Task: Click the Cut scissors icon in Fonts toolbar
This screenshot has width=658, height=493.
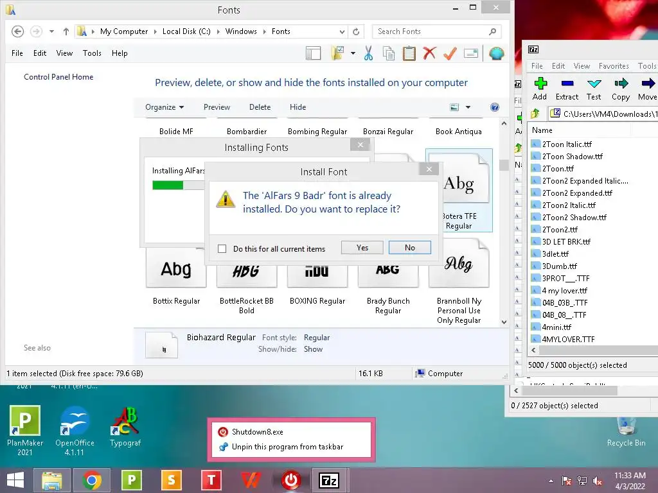Action: pyautogui.click(x=368, y=53)
